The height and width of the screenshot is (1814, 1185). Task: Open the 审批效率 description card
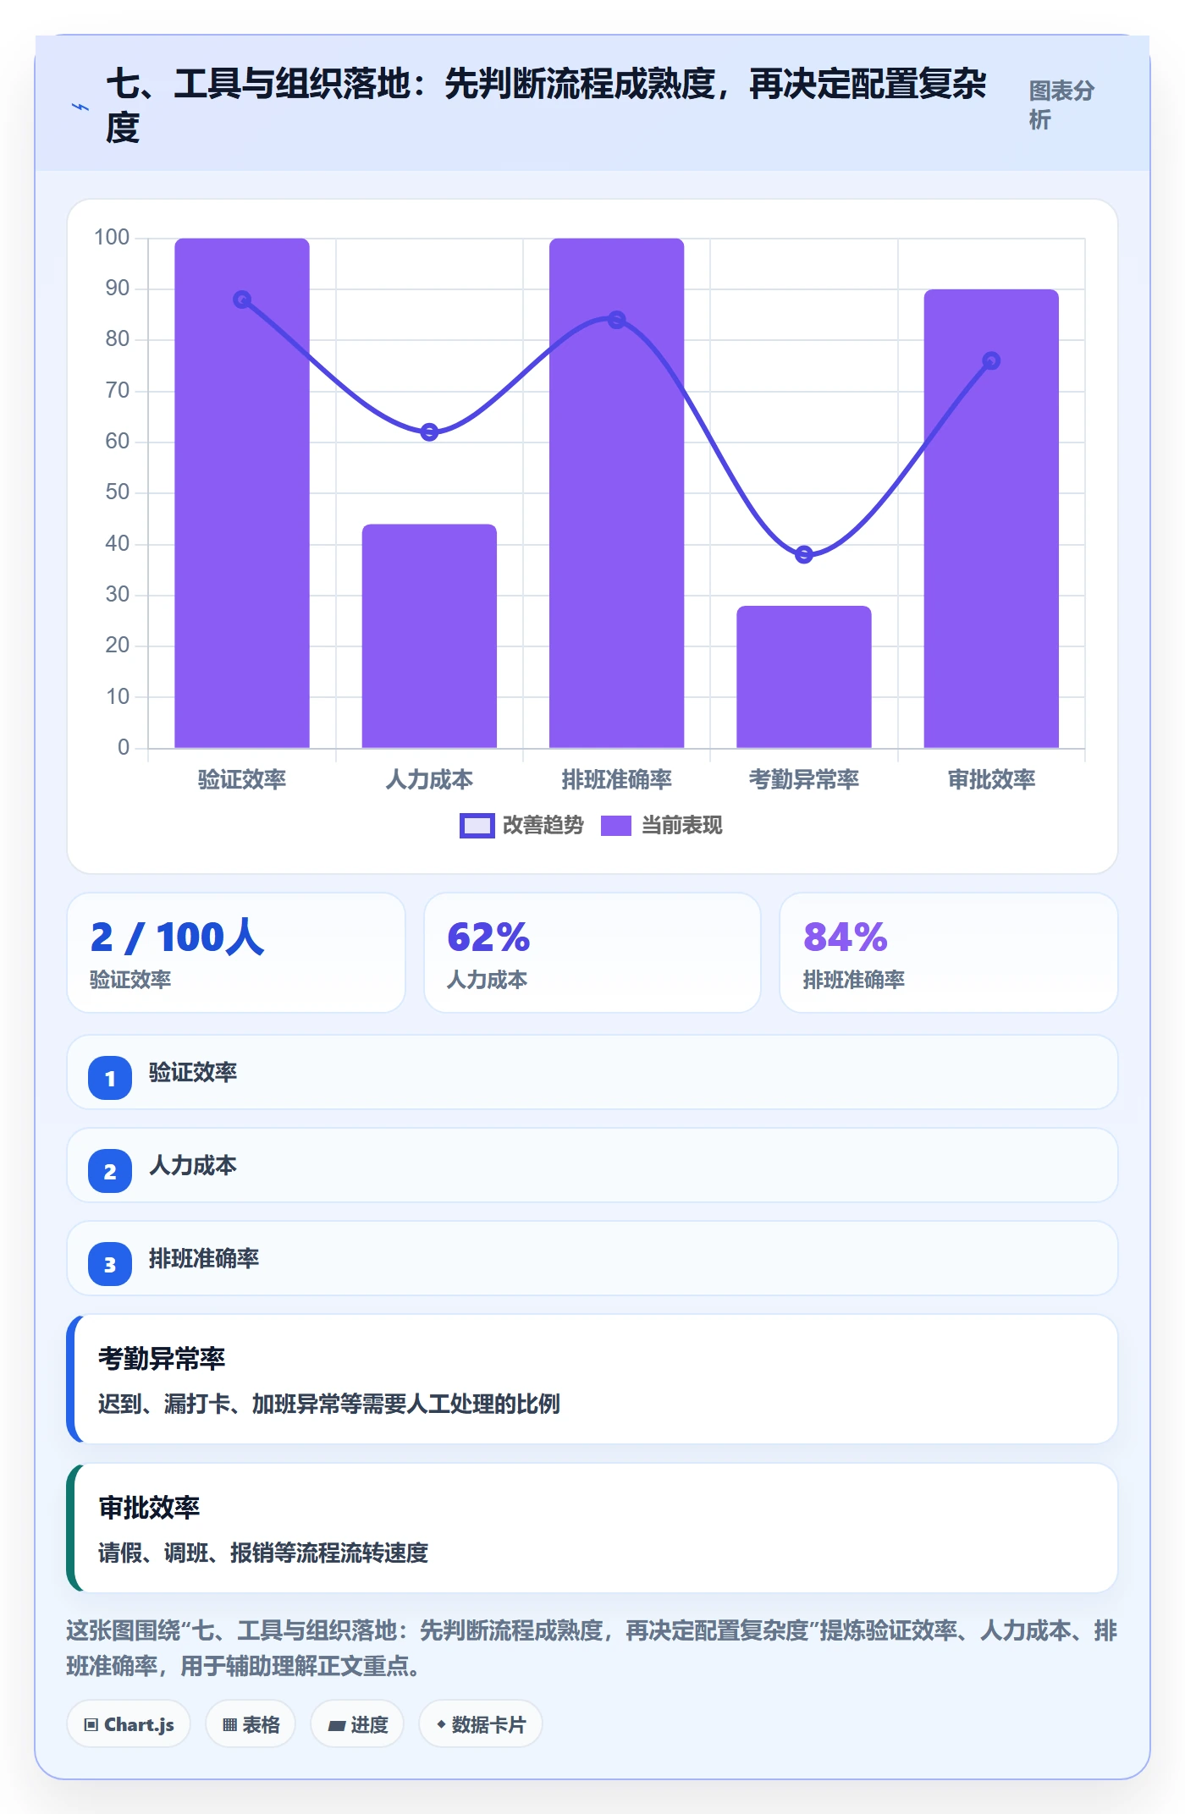[x=592, y=1528]
